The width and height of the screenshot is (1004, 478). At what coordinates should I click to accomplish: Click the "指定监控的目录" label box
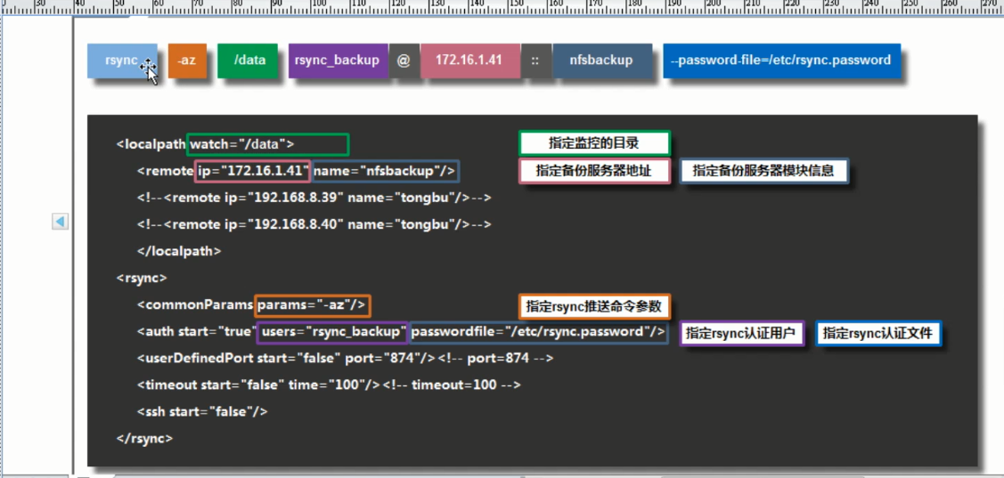pos(594,143)
